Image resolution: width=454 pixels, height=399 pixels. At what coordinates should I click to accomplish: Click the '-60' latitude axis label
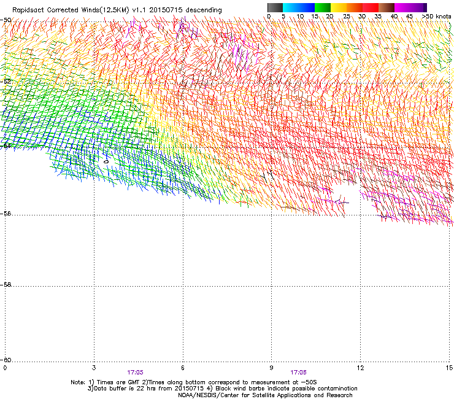pyautogui.click(x=6, y=360)
